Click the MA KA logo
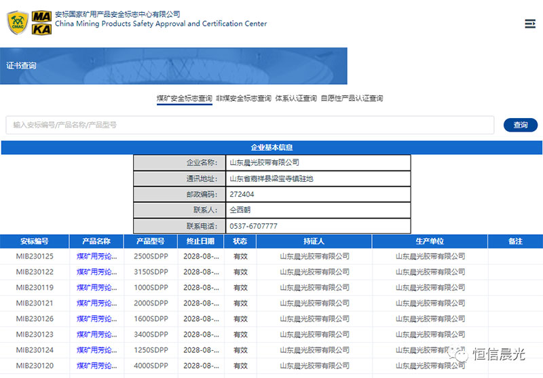543x378 pixels. (x=41, y=22)
